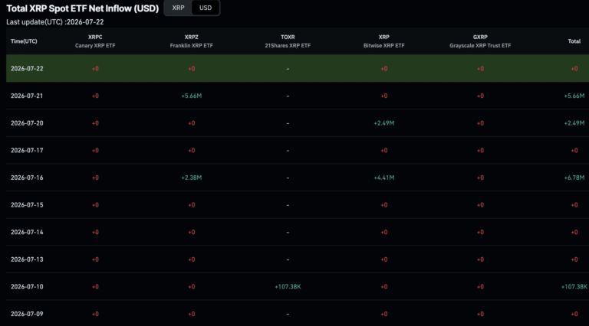The image size is (589, 326).
Task: Click the Total +107.38K value on 2026-07-10
Action: [574, 287]
